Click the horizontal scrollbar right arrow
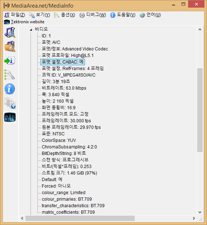The width and height of the screenshot is (207, 225). [x=194, y=218]
